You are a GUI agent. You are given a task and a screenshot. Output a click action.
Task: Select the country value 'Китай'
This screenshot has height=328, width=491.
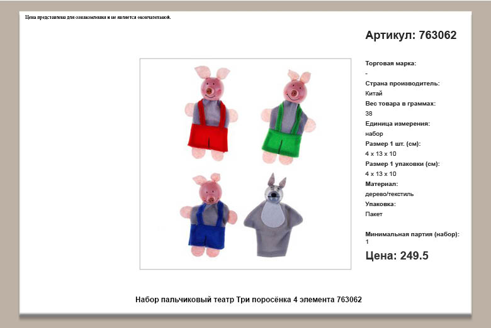click(373, 93)
